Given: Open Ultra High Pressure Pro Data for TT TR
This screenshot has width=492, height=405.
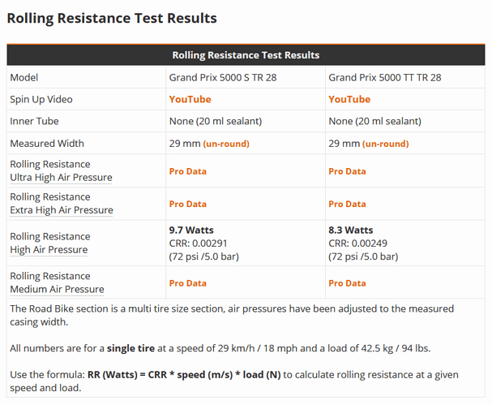Looking at the screenshot, I should point(347,171).
